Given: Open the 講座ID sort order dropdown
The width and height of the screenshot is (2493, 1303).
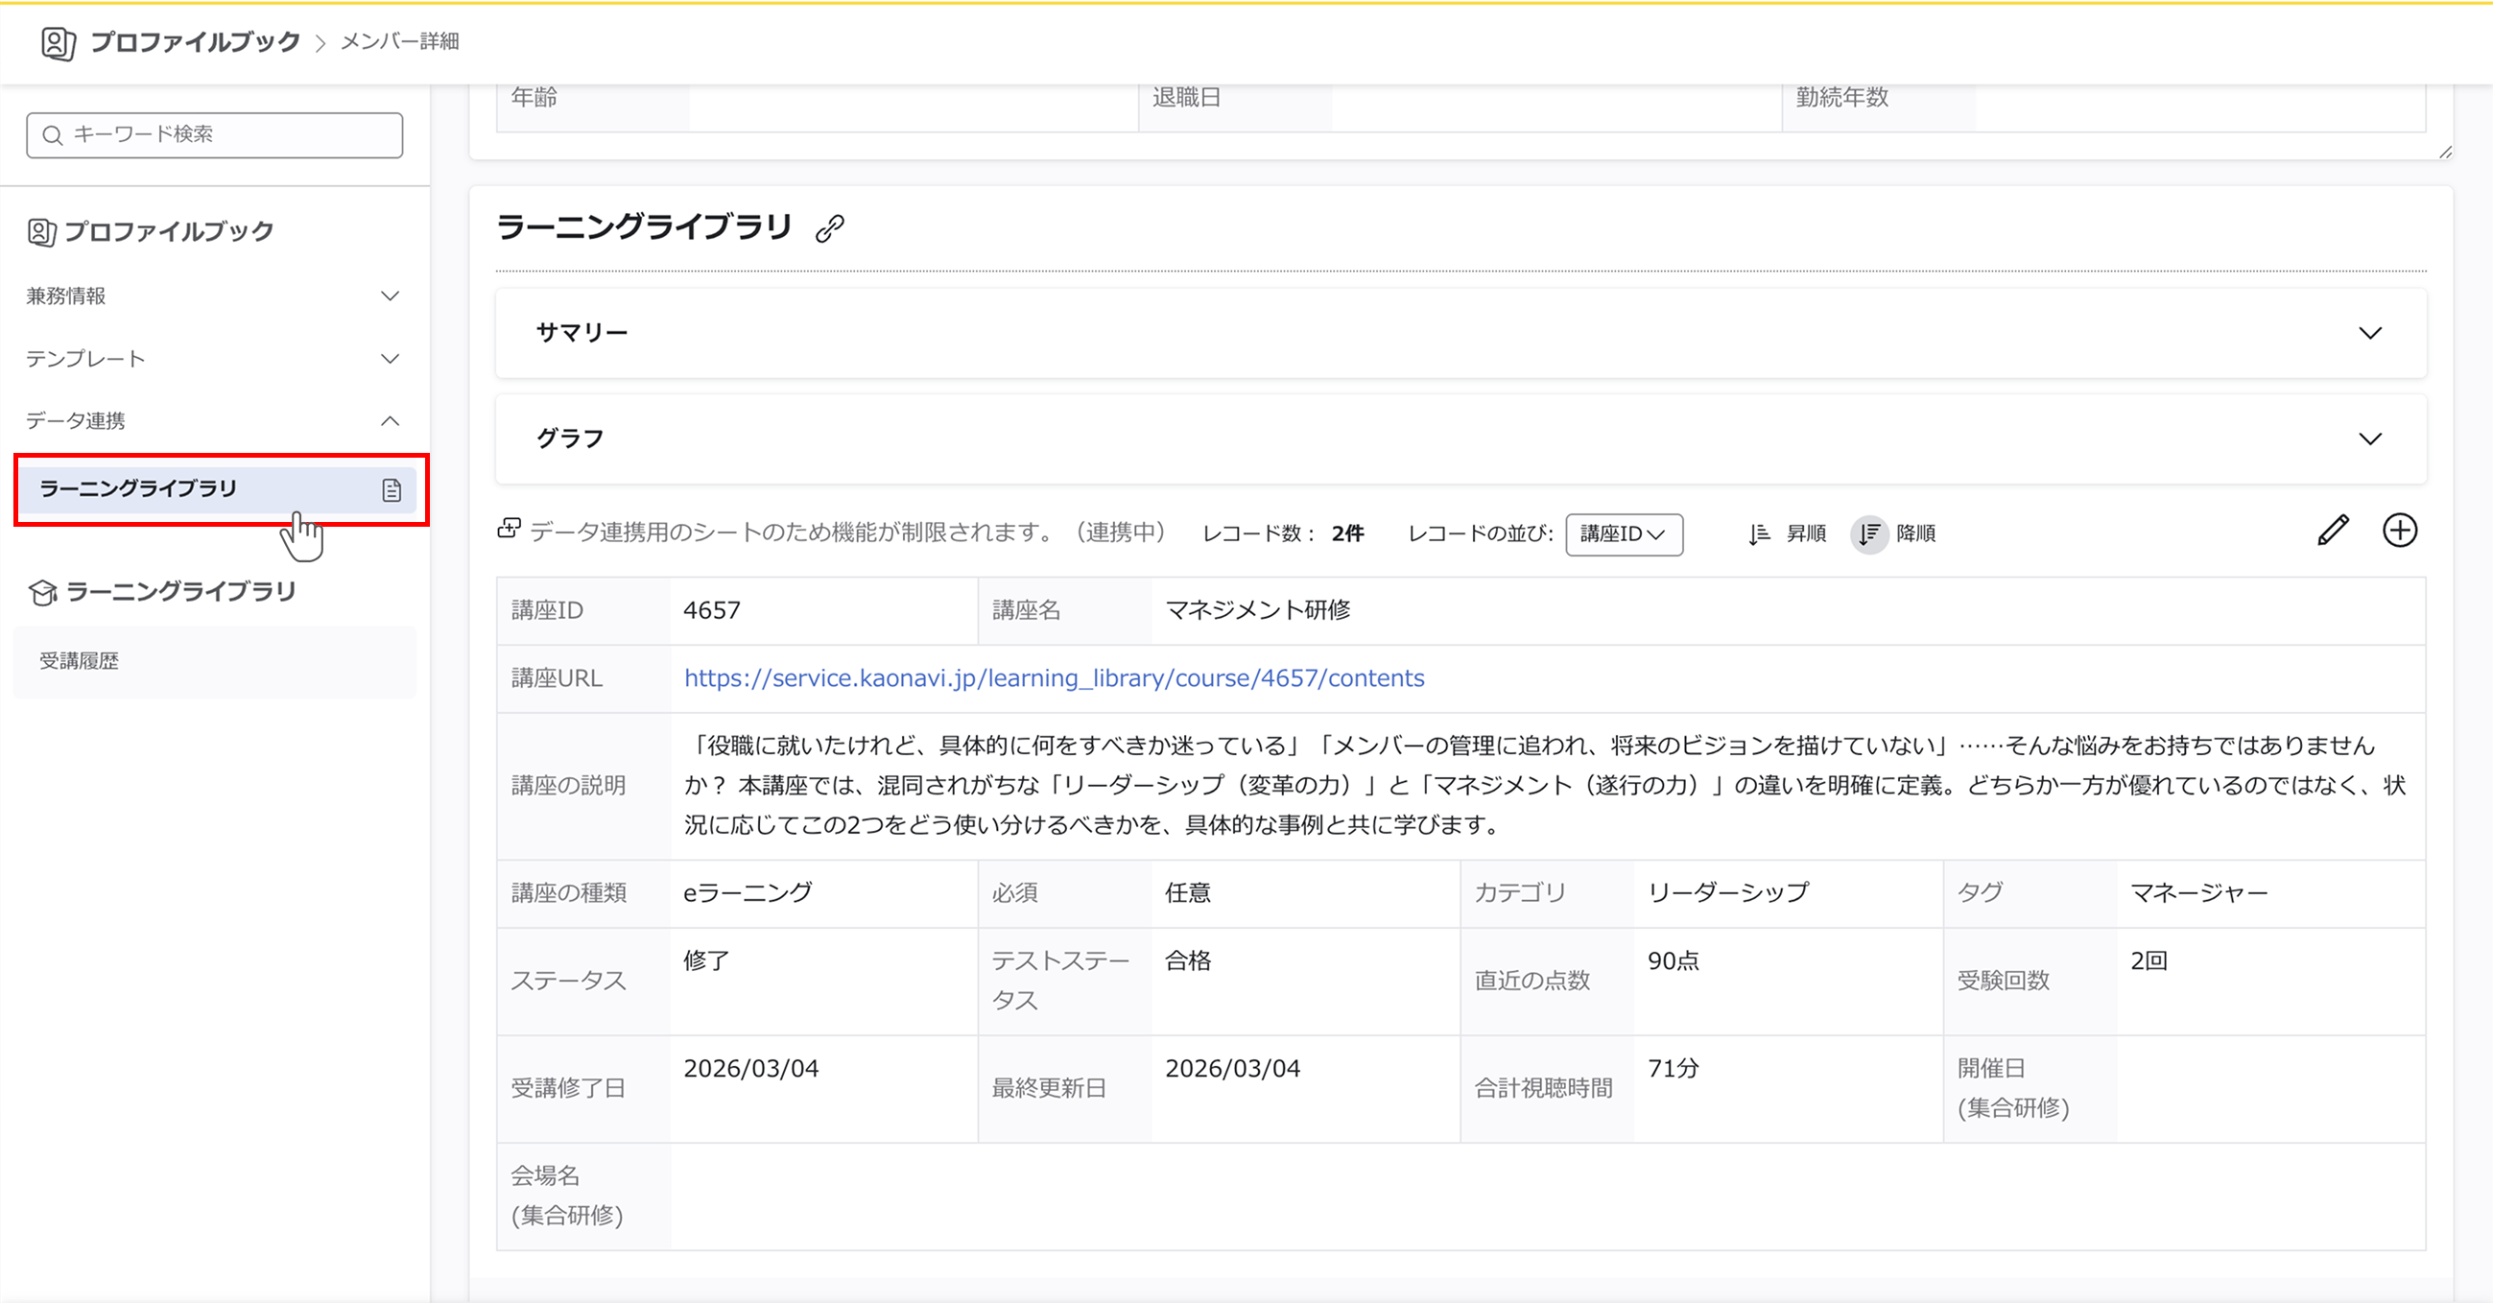Looking at the screenshot, I should 1624,535.
